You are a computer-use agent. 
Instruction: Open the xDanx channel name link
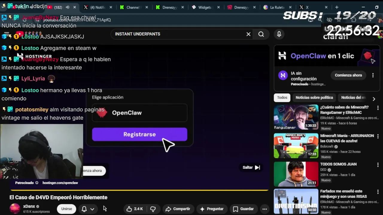point(29,206)
